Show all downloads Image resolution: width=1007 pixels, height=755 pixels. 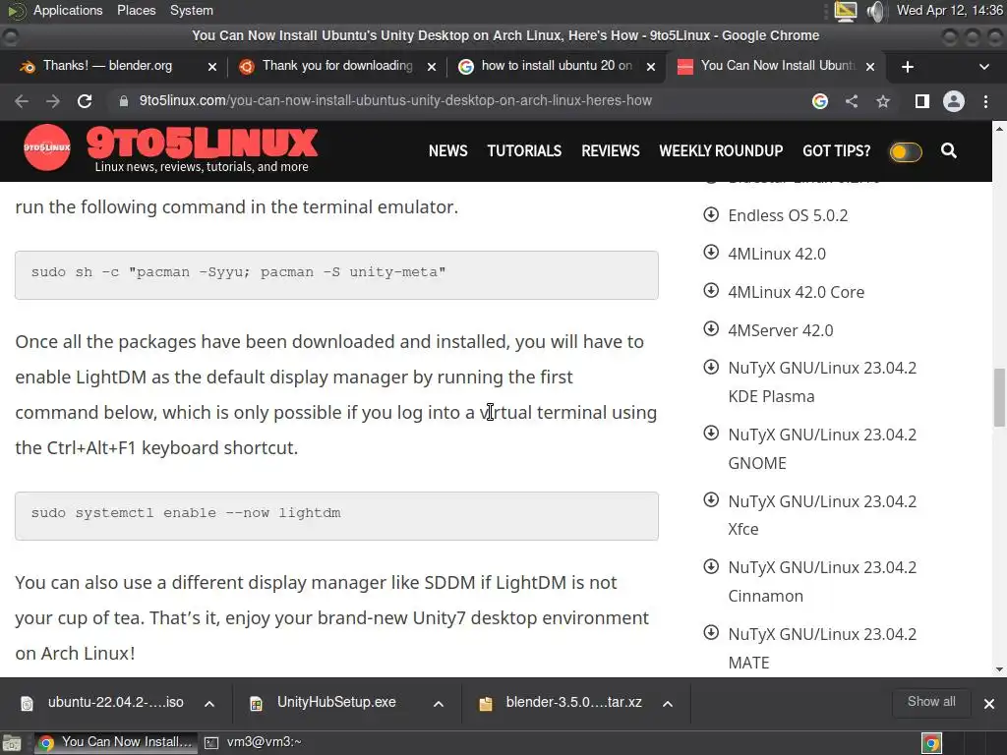tap(931, 702)
